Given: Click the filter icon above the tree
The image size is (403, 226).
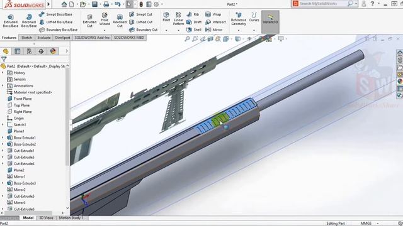Looking at the screenshot, I should click(x=4, y=59).
